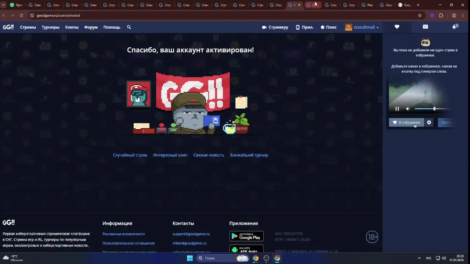Viewport: 470px width, 264px height.
Task: Click the taskbar Поиск search box
Action: click(222, 258)
